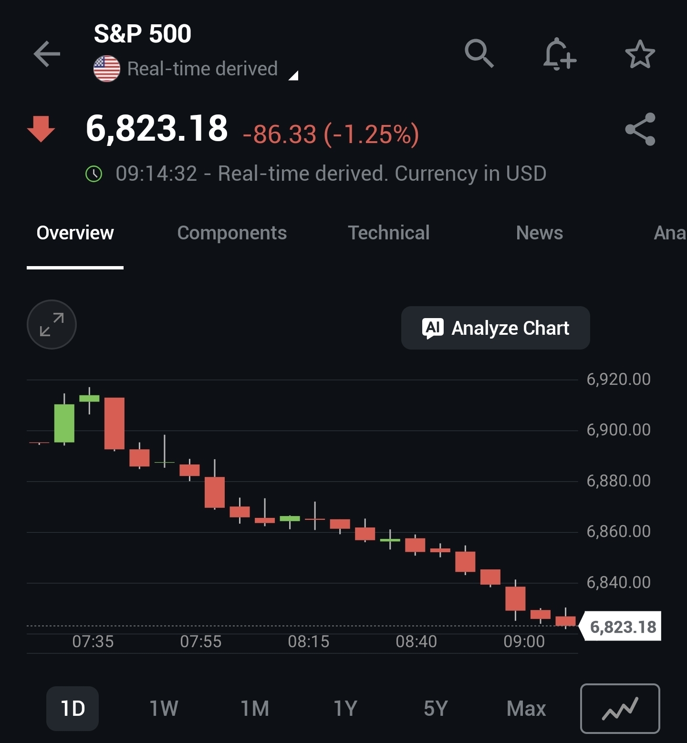Open the search magnifier icon
Image resolution: width=687 pixels, height=743 pixels.
pos(479,53)
